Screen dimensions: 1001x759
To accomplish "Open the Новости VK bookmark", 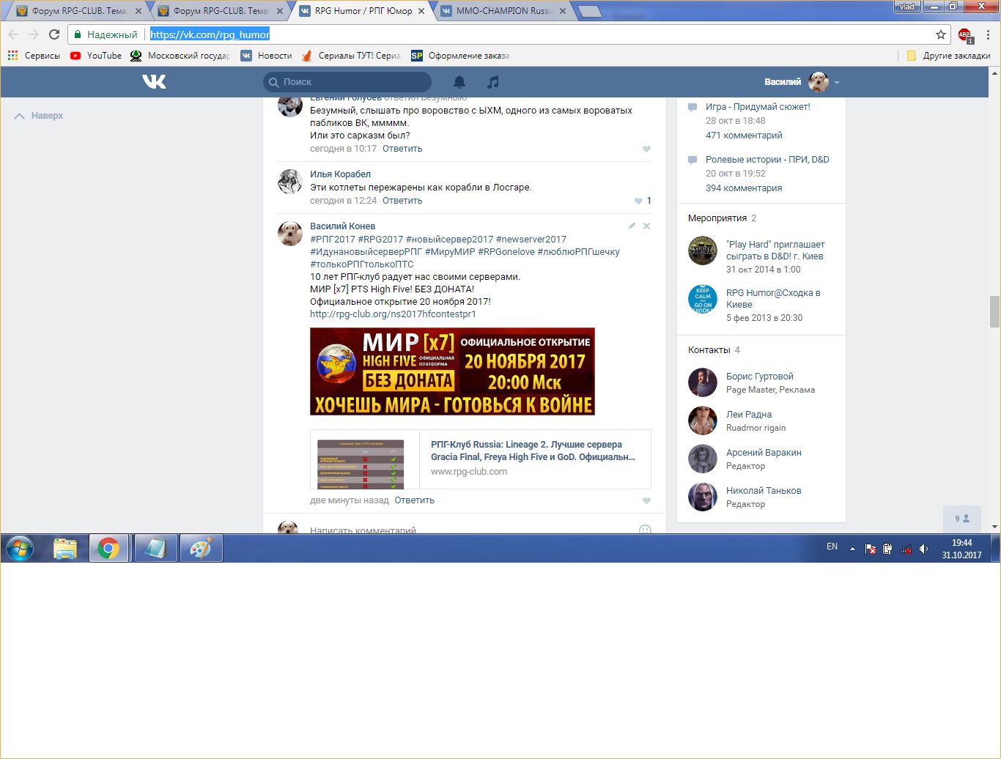I will point(267,56).
